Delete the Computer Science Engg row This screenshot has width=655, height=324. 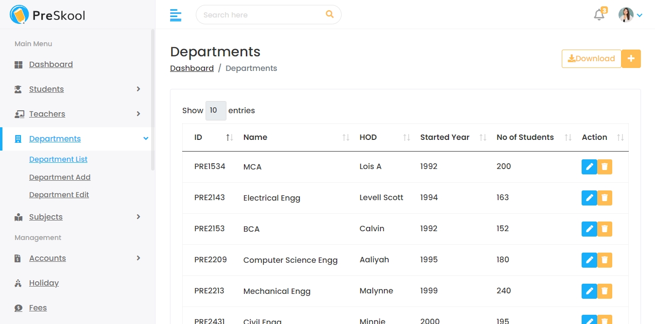pyautogui.click(x=604, y=260)
